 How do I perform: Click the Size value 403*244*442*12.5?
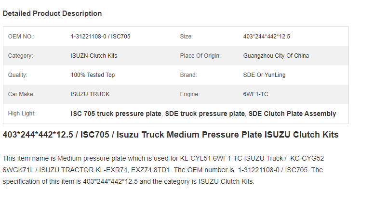(267, 37)
